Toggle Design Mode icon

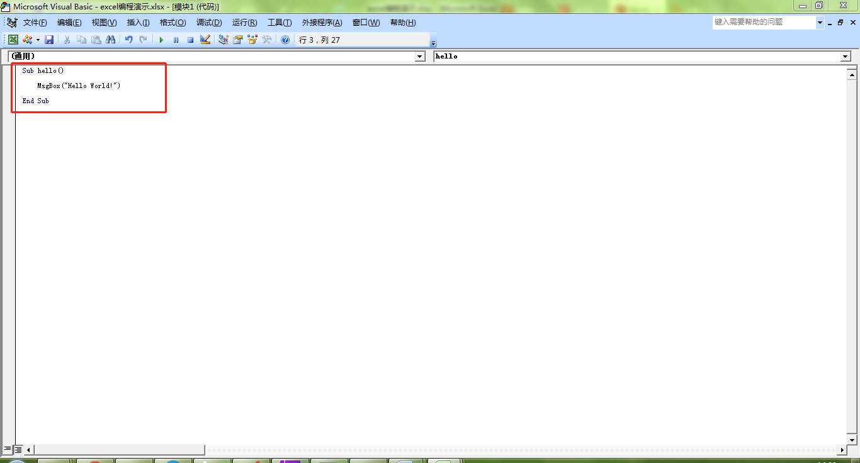pos(205,40)
